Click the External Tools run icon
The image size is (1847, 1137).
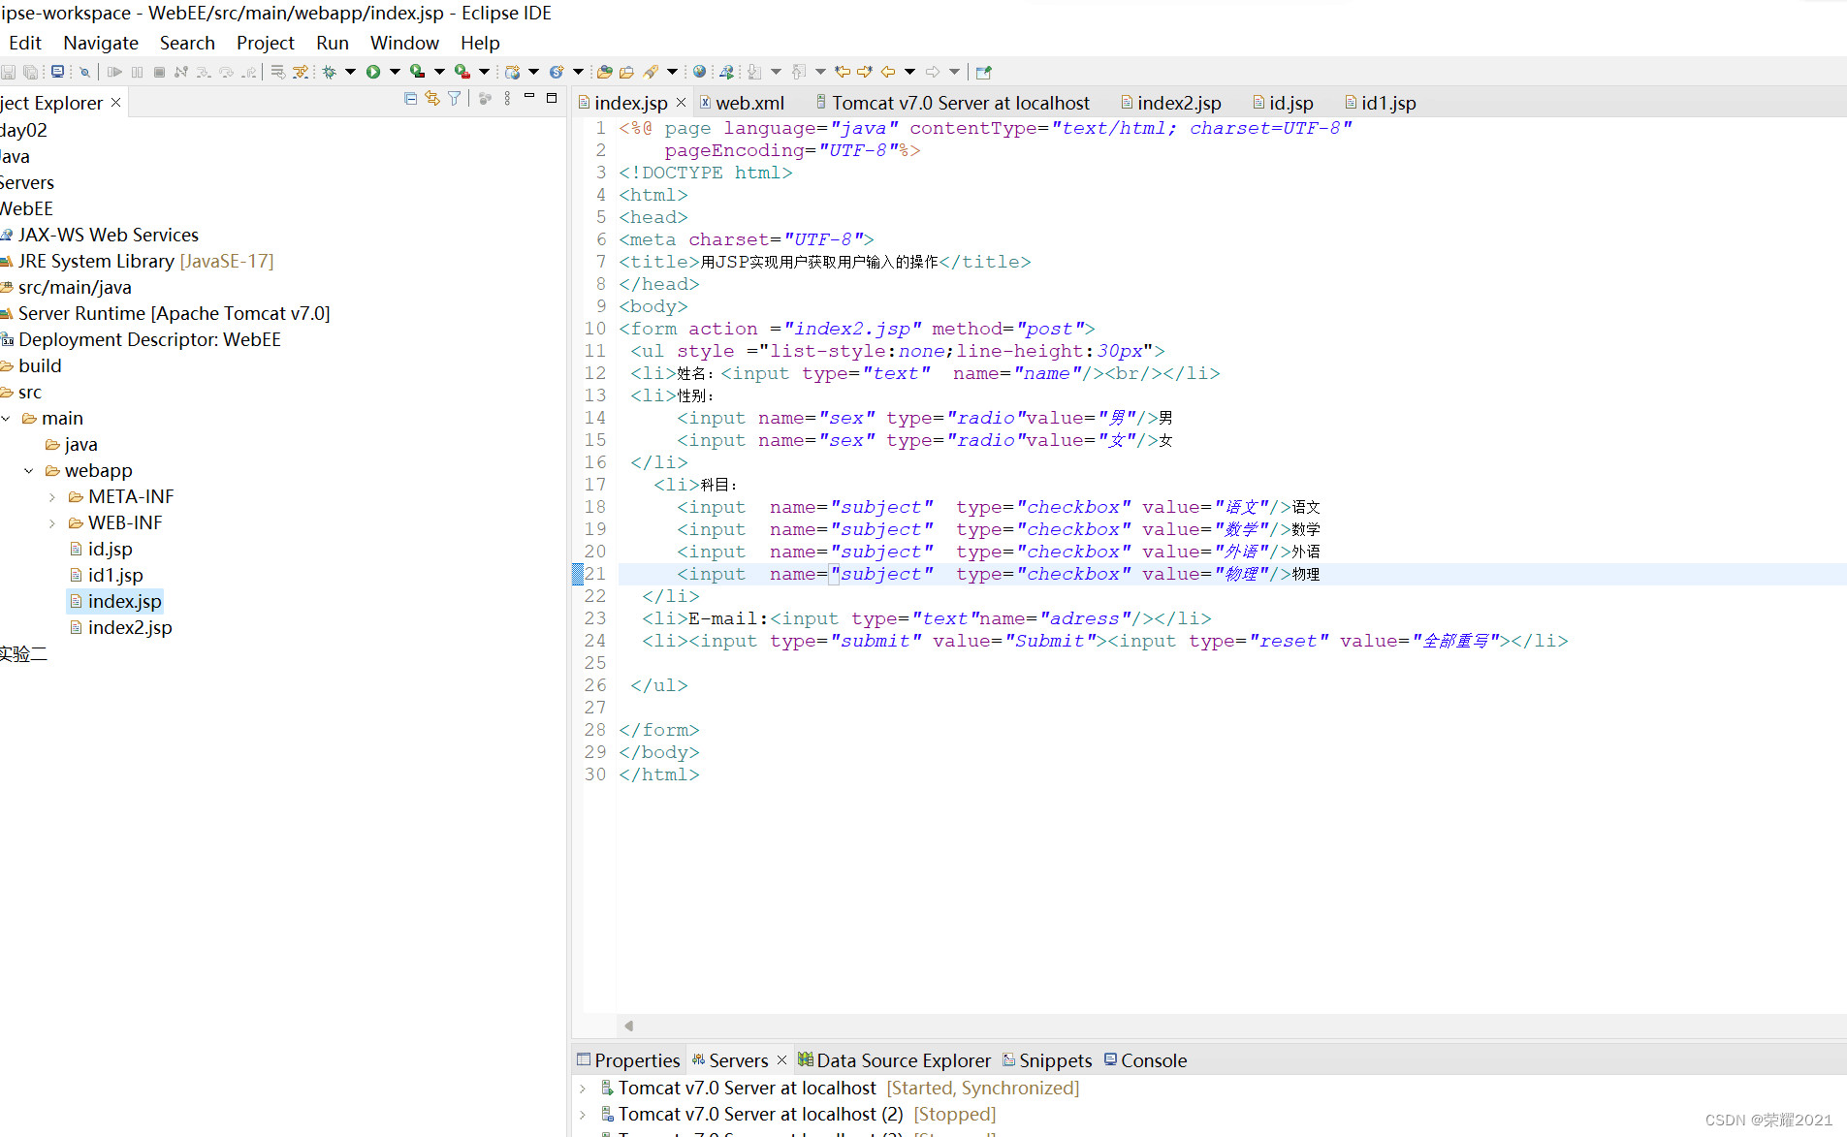[x=462, y=72]
